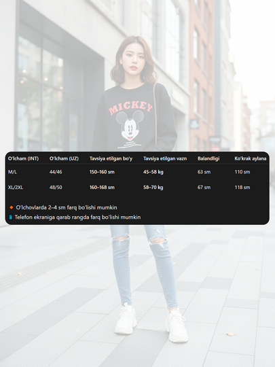Viewport: 275px width, 367px height.
Task: Click the Telefon ekraniga color note
Action: [77, 217]
